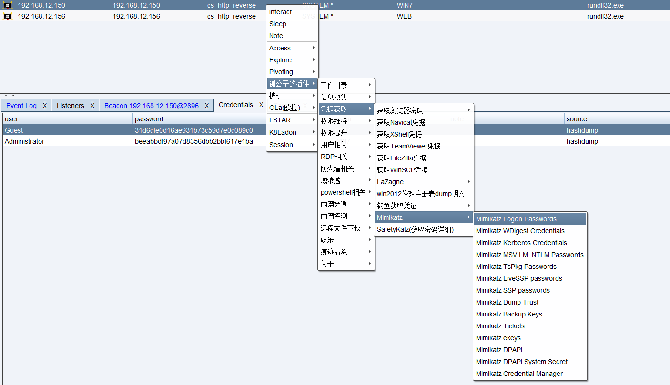Image resolution: width=670 pixels, height=385 pixels.
Task: Expand the Explore submenu
Action: pos(292,60)
